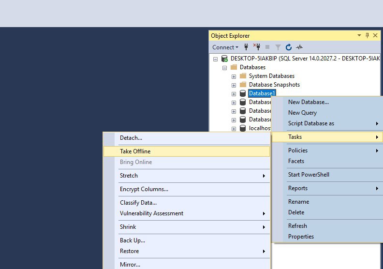Viewport: 383px width, 269px height.
Task: Open the Vulnerability Assessment submenu
Action: 187,213
